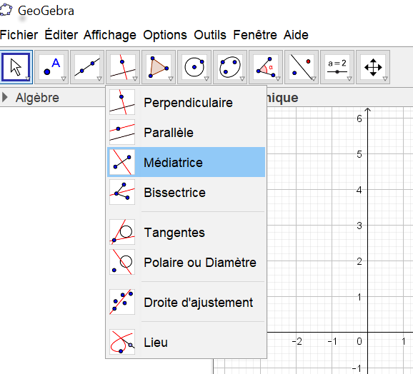The width and height of the screenshot is (413, 374).
Task: Pick the Tangentes tool entry
Action: click(186, 232)
